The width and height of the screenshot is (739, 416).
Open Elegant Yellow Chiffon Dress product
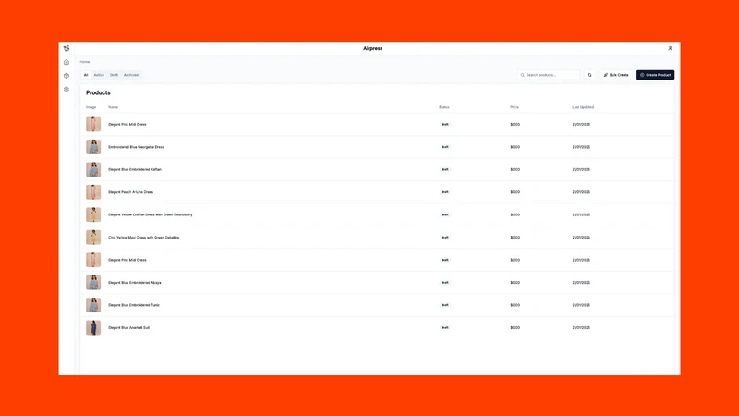pyautogui.click(x=151, y=214)
